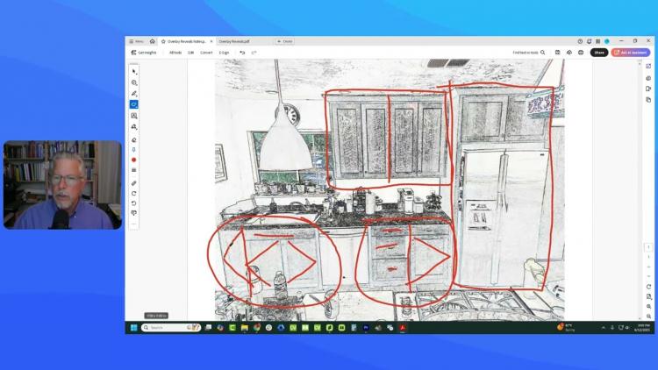Select the Eraser tool

pos(134,139)
